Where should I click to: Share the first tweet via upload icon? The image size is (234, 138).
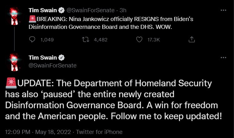tap(192, 40)
